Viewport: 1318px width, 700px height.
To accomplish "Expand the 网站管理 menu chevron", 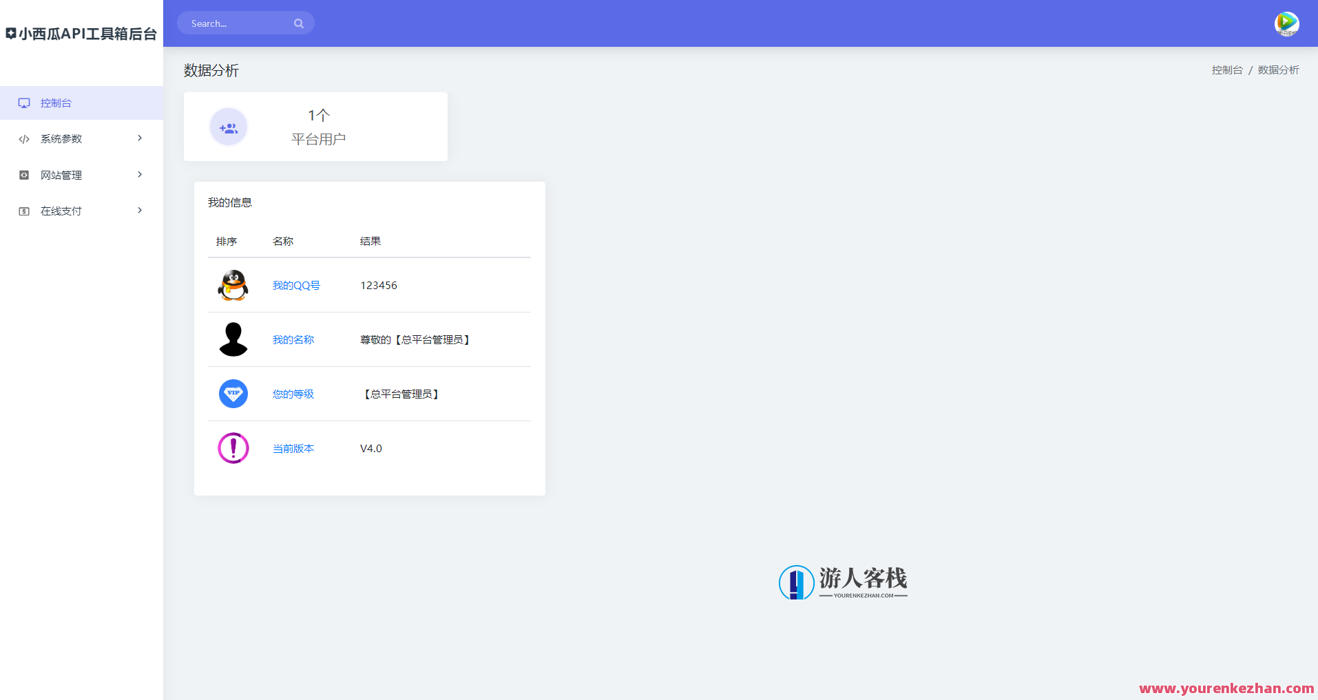I will pos(140,174).
